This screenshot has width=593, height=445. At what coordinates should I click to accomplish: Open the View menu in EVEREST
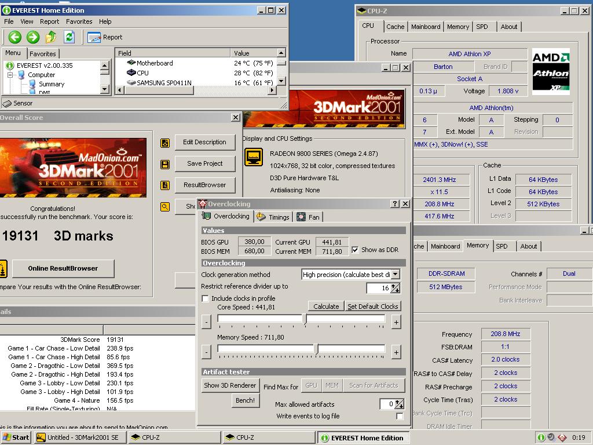coord(27,21)
